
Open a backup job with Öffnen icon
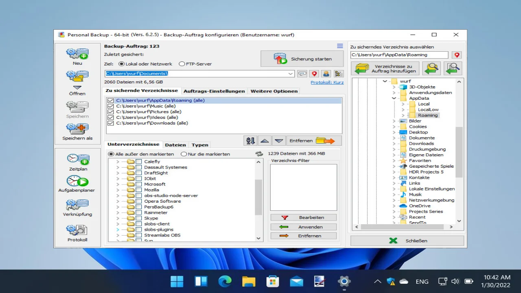click(x=77, y=76)
